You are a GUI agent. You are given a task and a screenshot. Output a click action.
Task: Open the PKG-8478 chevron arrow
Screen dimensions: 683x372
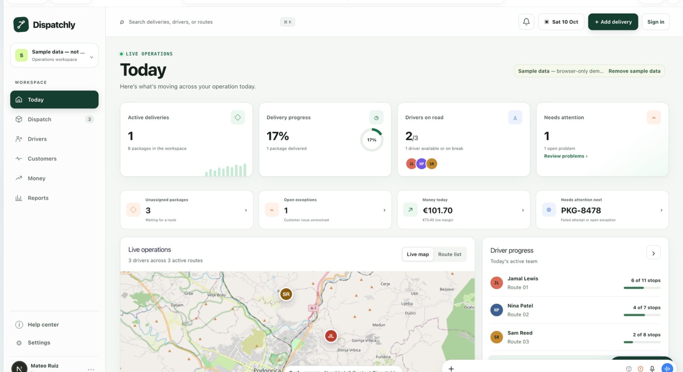point(661,210)
